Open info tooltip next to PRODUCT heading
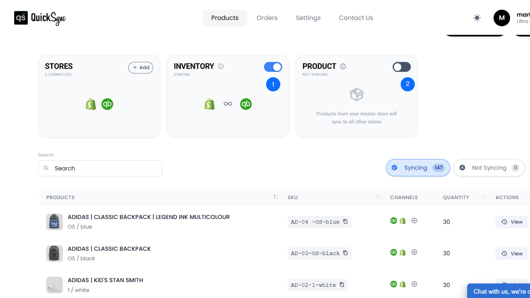Viewport: 530px width, 298px height. coord(343,66)
